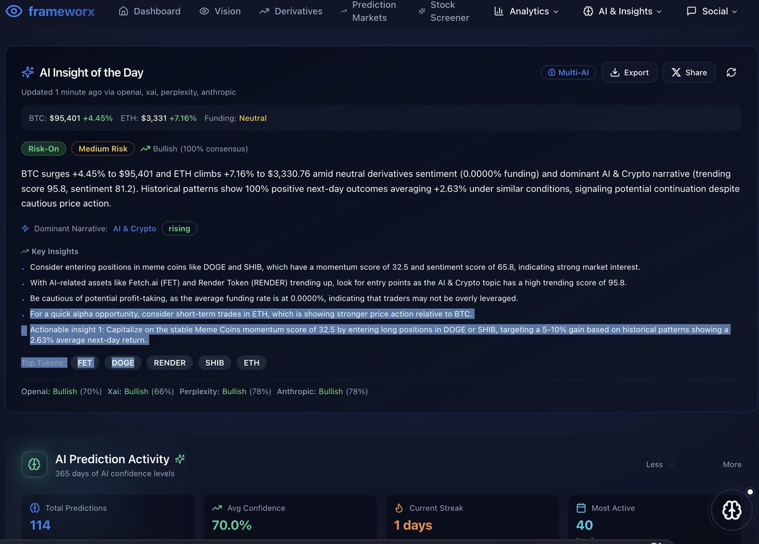Click the ETH price $3,331
The height and width of the screenshot is (544, 759).
click(154, 118)
